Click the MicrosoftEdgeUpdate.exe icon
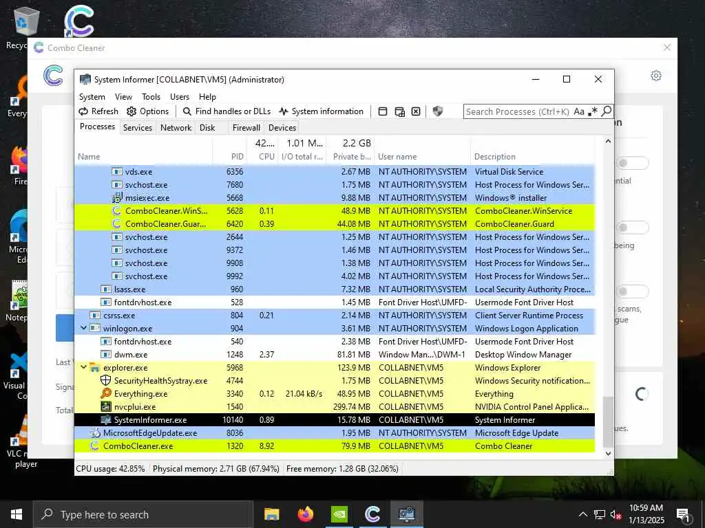Screen dimensions: 705x528 click(x=94, y=433)
